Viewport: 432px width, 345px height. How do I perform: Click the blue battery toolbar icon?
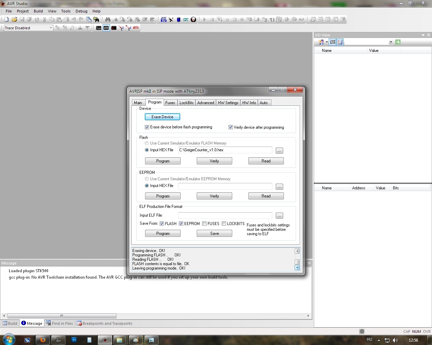click(x=179, y=20)
